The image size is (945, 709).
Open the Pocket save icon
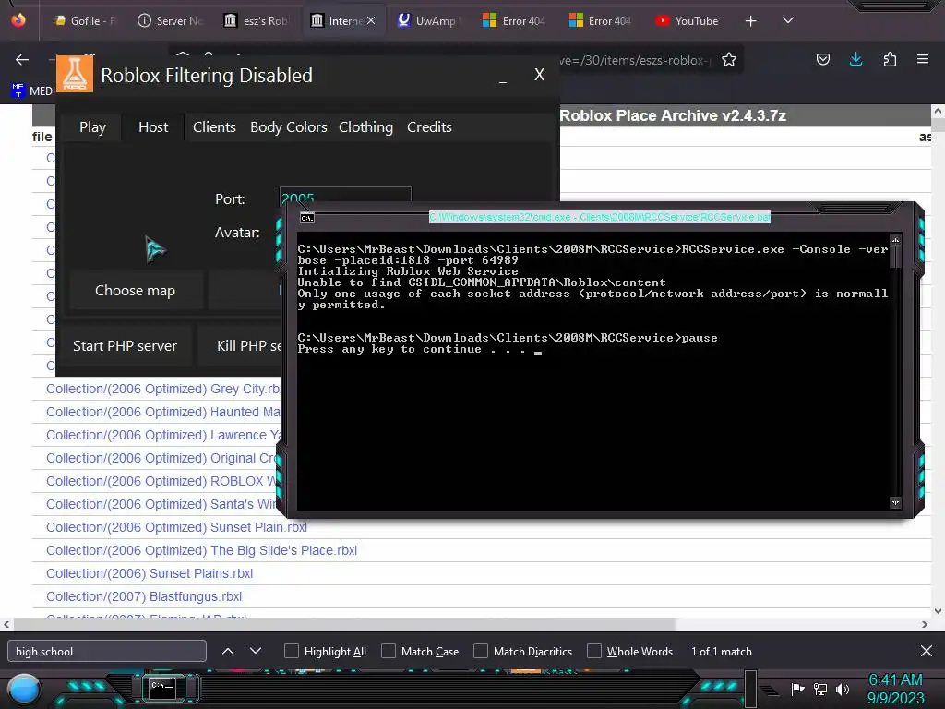[x=822, y=59]
